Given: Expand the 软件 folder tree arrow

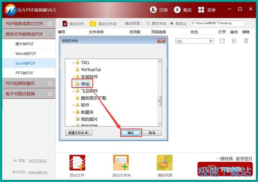Looking at the screenshot, I should coord(74,105).
